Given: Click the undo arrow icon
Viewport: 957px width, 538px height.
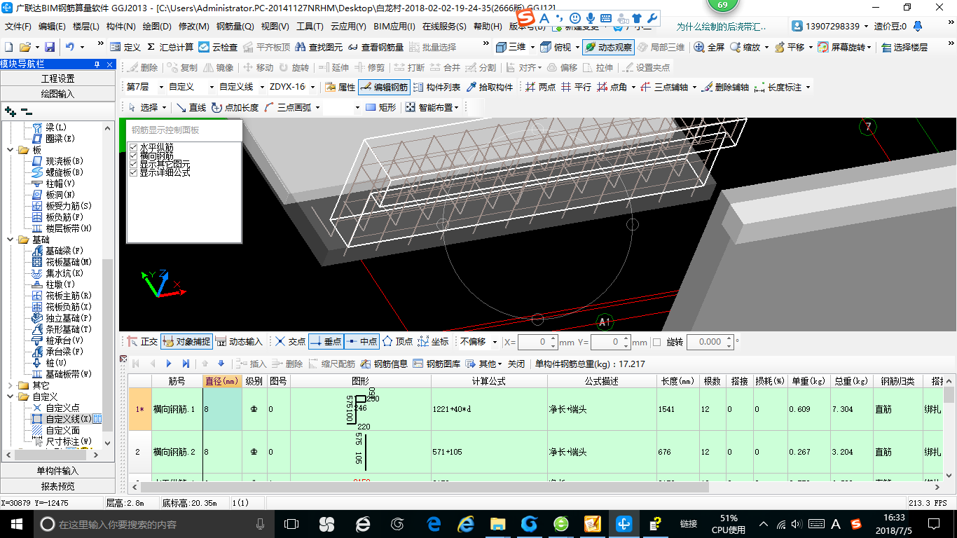Looking at the screenshot, I should 70,47.
